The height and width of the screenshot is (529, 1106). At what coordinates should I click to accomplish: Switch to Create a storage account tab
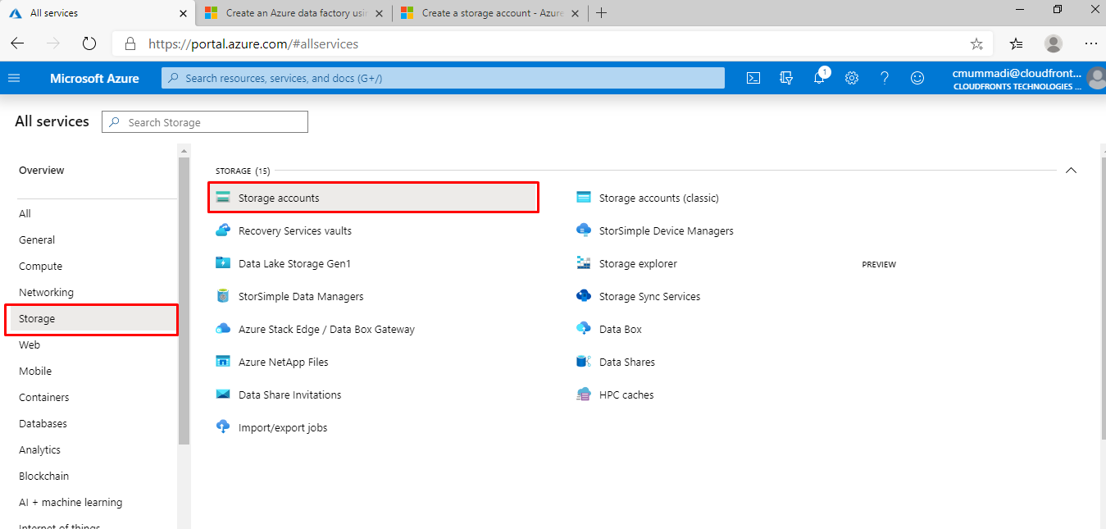489,13
